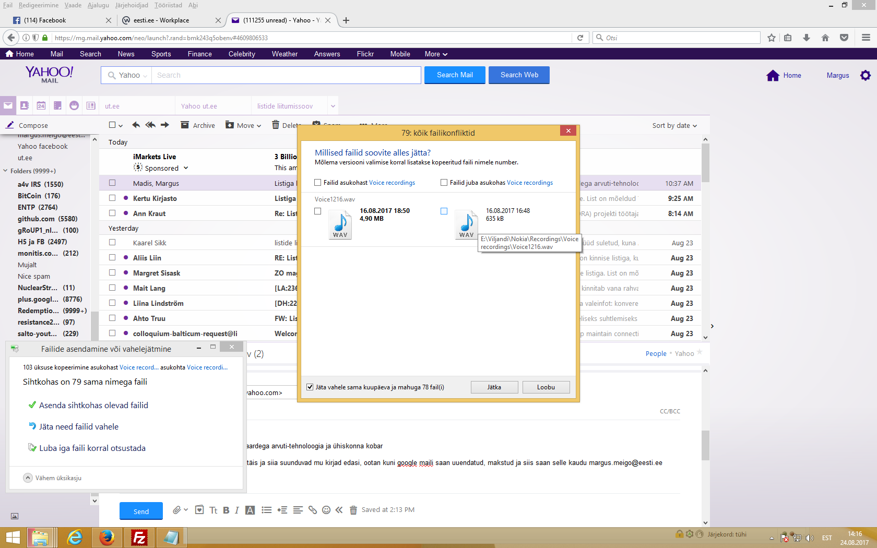Check the 'Failid asukohast Voice recordings' checkbox
Screen dimensions: 877x548
[318, 183]
